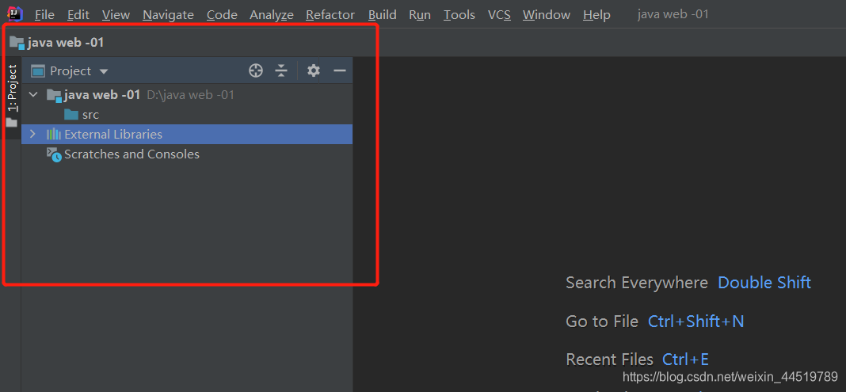Expand the External Libraries node
The height and width of the screenshot is (392, 846).
click(x=33, y=134)
